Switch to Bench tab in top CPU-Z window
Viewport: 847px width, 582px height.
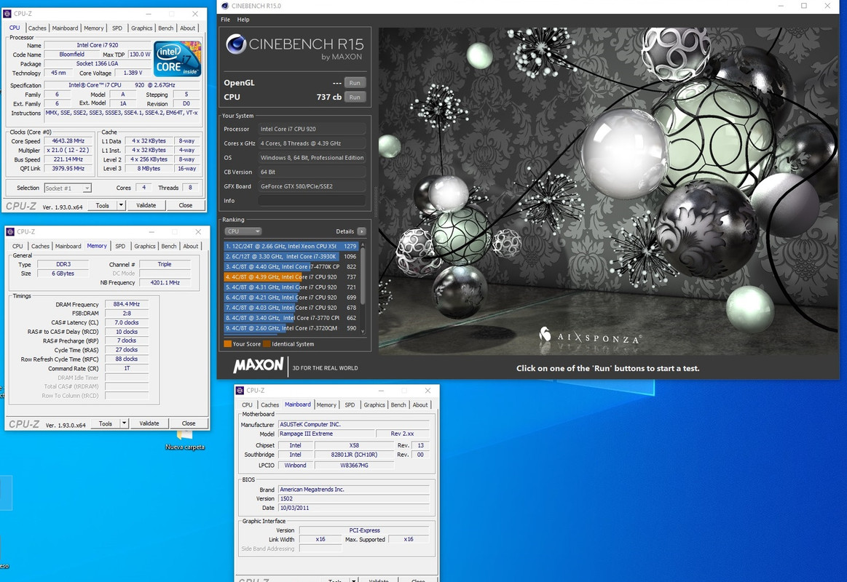point(166,28)
